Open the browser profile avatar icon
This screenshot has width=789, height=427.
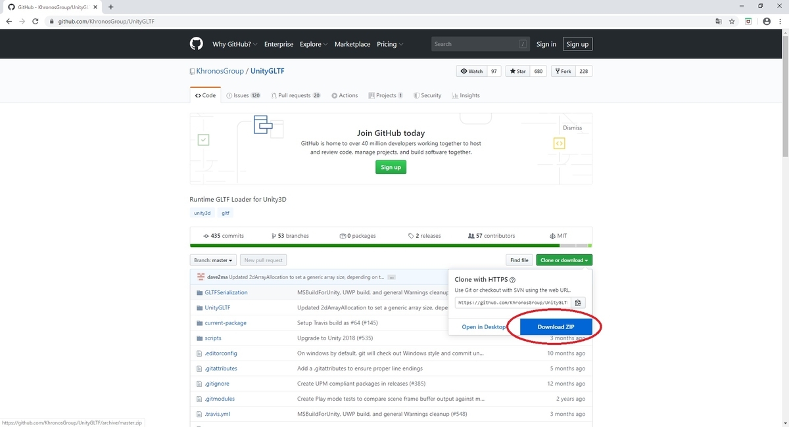pos(767,21)
